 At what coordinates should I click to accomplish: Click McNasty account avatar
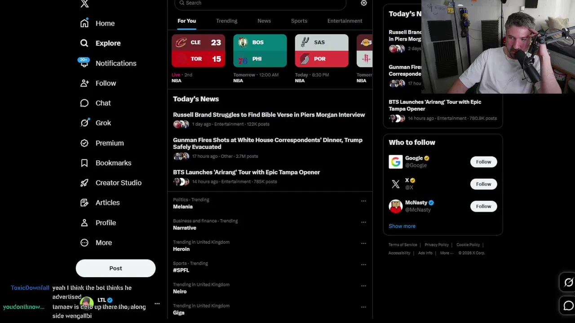point(396,206)
